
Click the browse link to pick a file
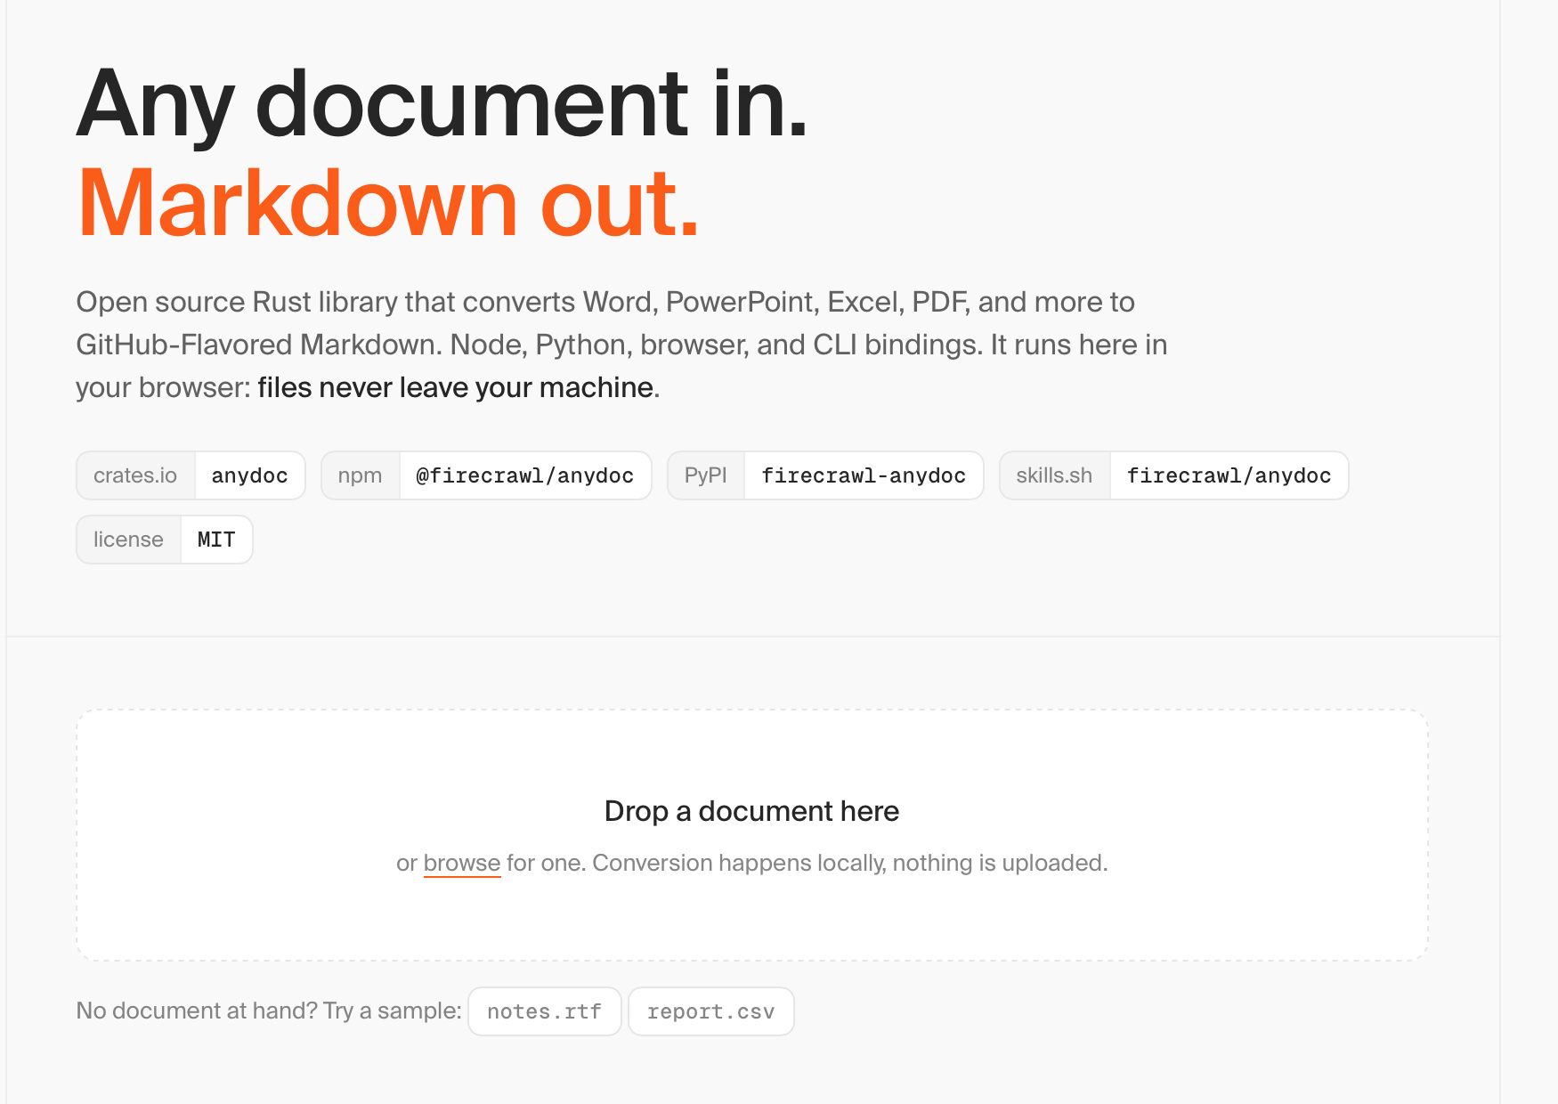pos(462,863)
